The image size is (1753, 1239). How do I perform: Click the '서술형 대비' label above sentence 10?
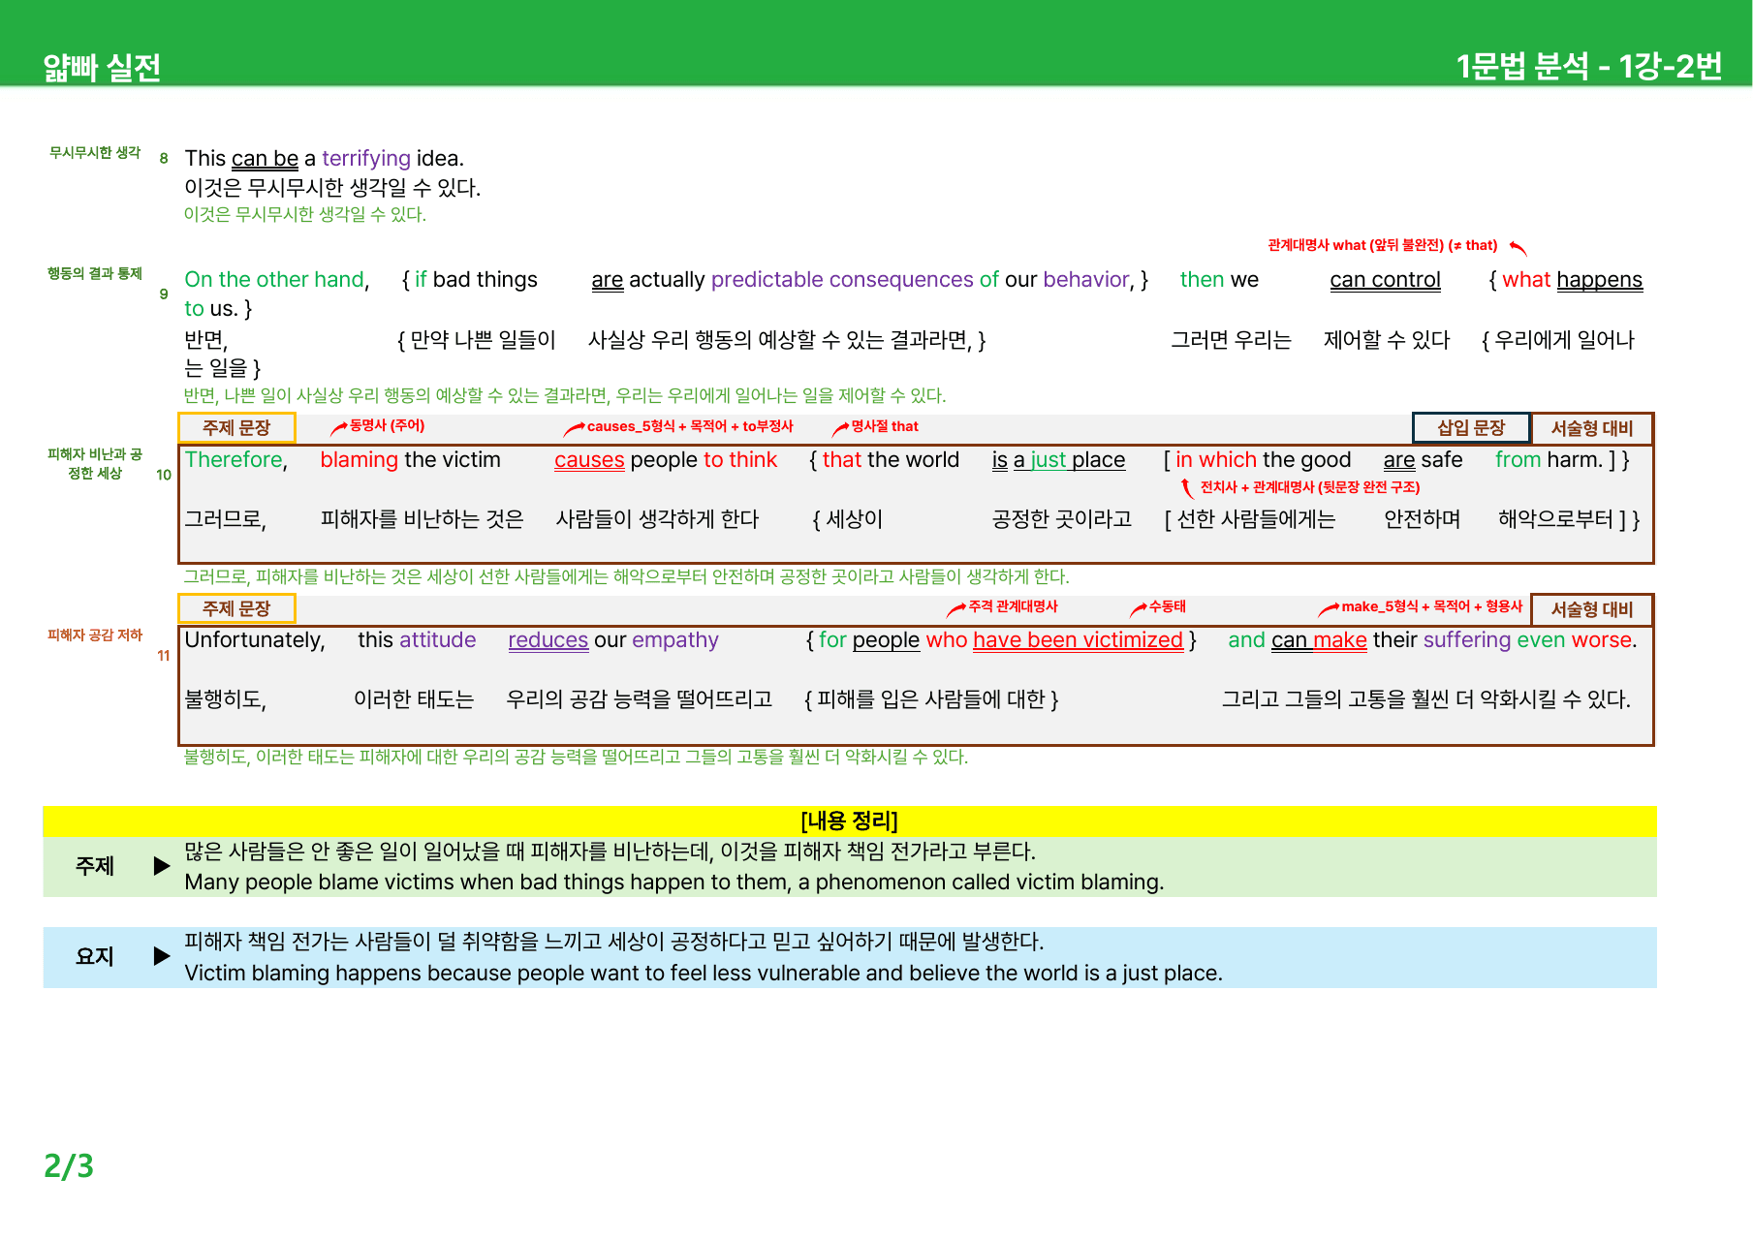pos(1592,428)
